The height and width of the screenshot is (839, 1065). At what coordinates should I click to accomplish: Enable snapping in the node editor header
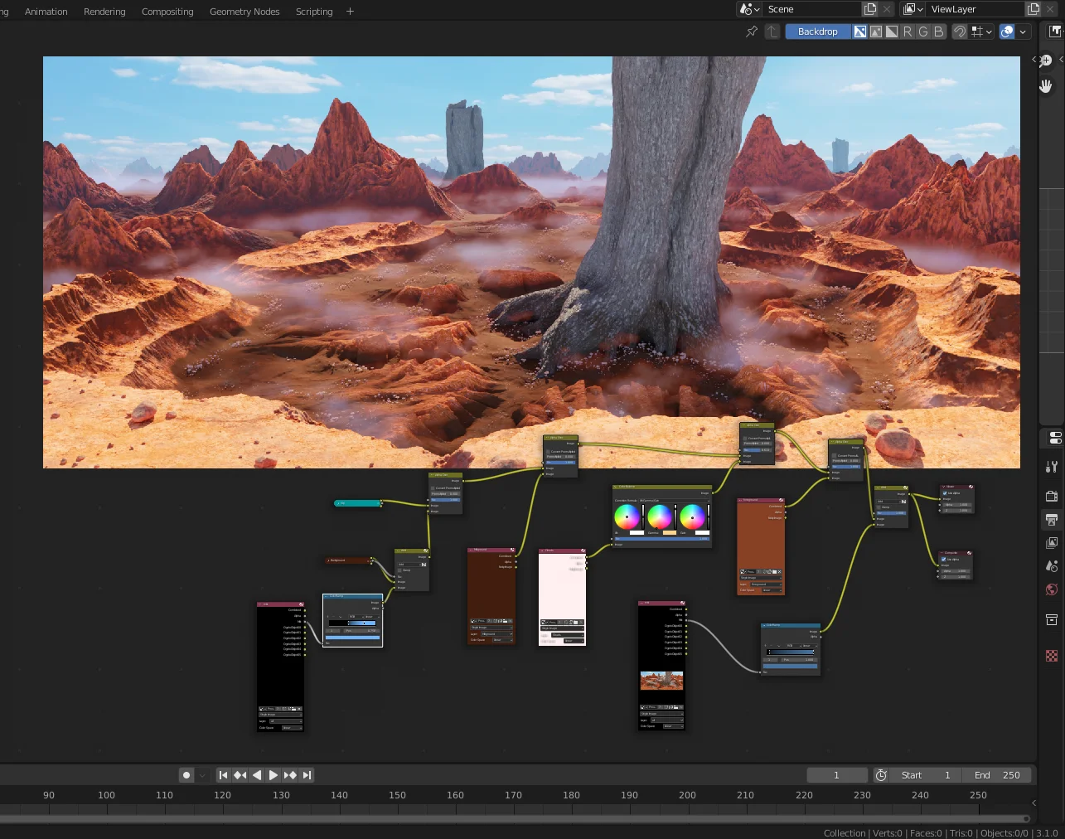pos(960,32)
